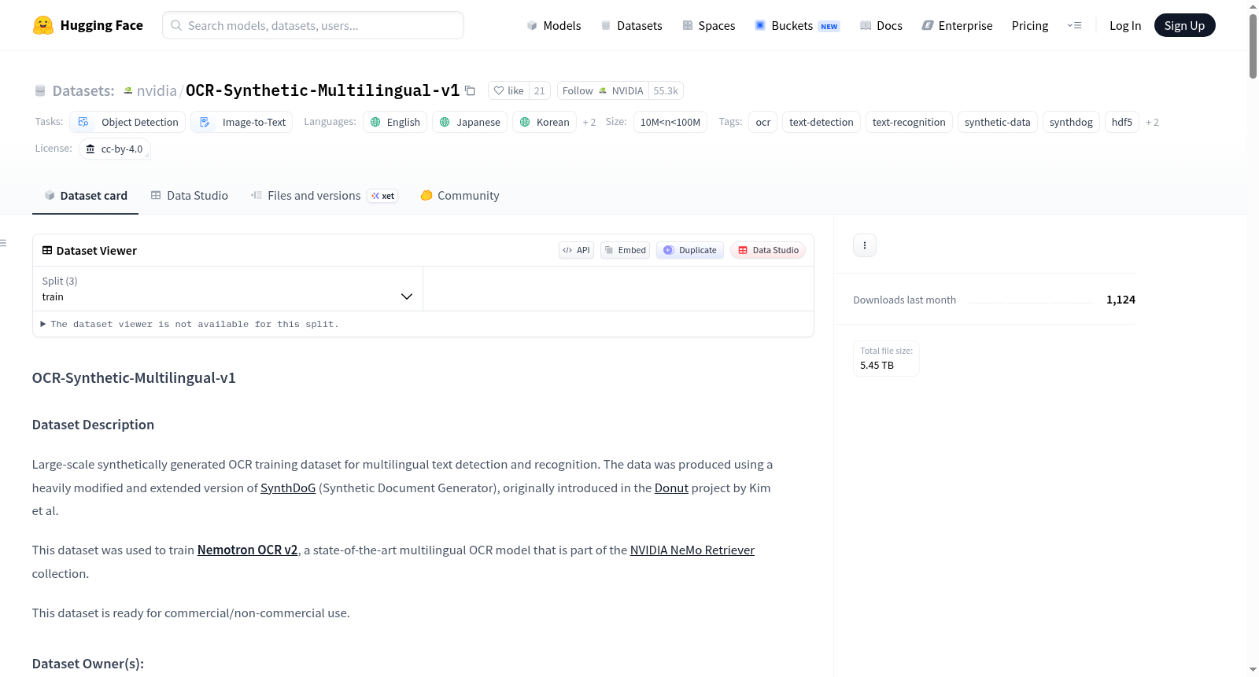Open the Datasets menu item

pos(632,25)
